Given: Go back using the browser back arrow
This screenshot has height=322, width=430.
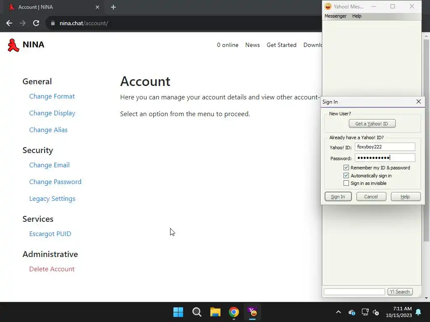Looking at the screenshot, I should tap(9, 23).
